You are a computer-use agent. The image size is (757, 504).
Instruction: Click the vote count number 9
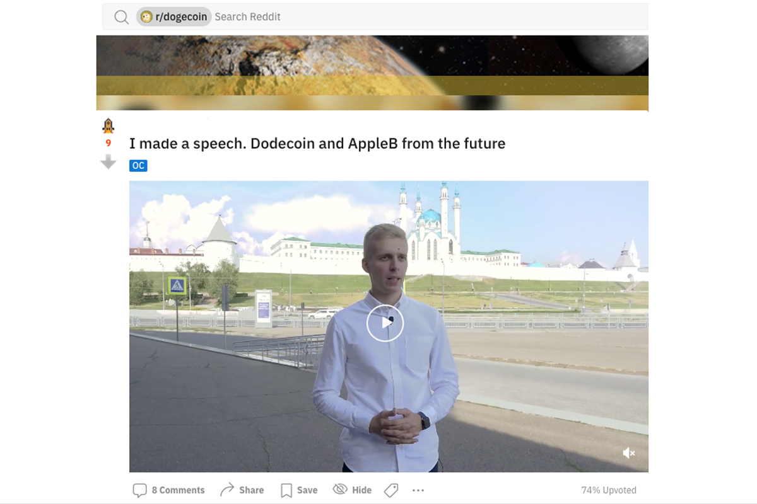click(109, 144)
